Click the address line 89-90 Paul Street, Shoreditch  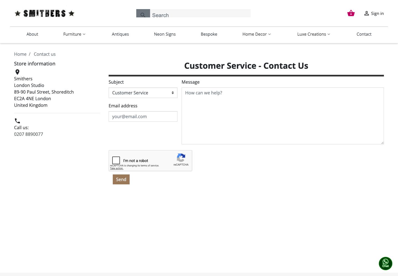coord(44,92)
